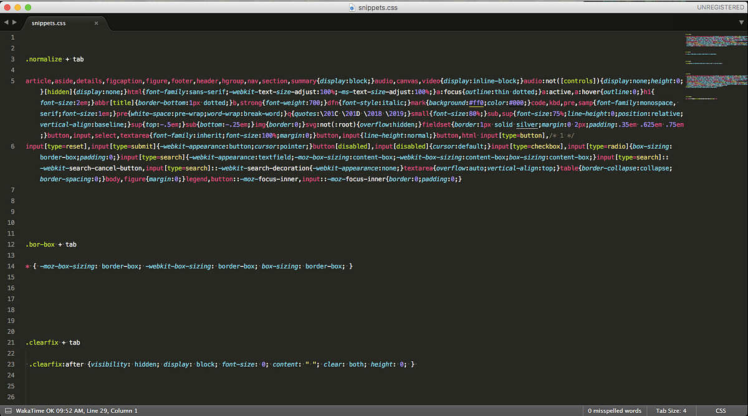Screen dimensions: 748x416
Task: Close the snippets.css tab
Action: click(x=96, y=23)
